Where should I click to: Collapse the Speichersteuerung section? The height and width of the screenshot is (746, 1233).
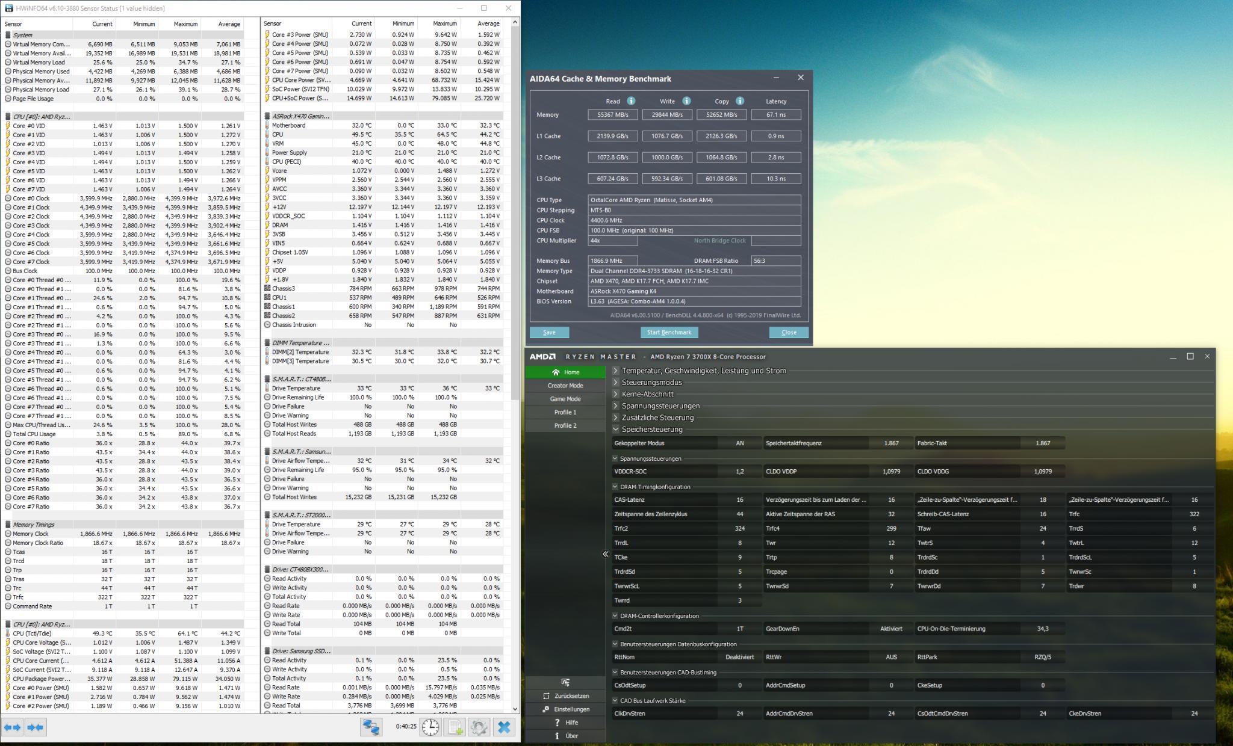(x=615, y=430)
